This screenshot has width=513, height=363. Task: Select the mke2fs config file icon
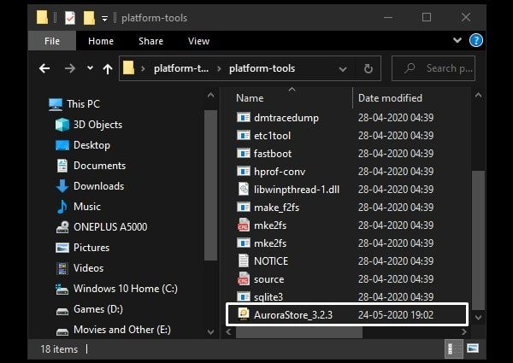pyautogui.click(x=244, y=225)
